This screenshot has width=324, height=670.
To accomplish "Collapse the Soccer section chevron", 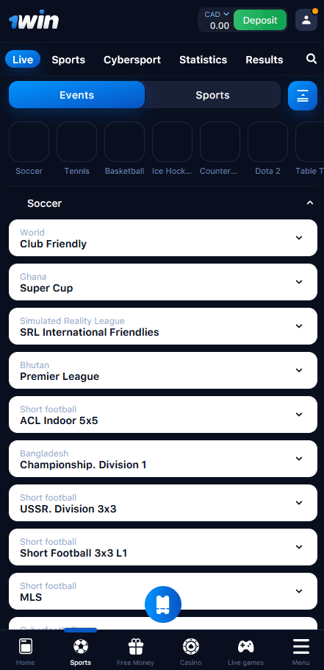I will pyautogui.click(x=310, y=203).
